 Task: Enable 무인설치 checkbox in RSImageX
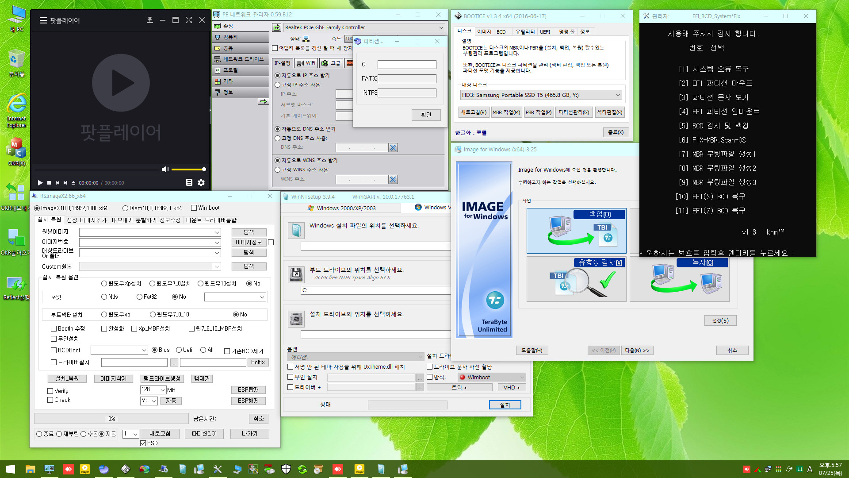54,339
